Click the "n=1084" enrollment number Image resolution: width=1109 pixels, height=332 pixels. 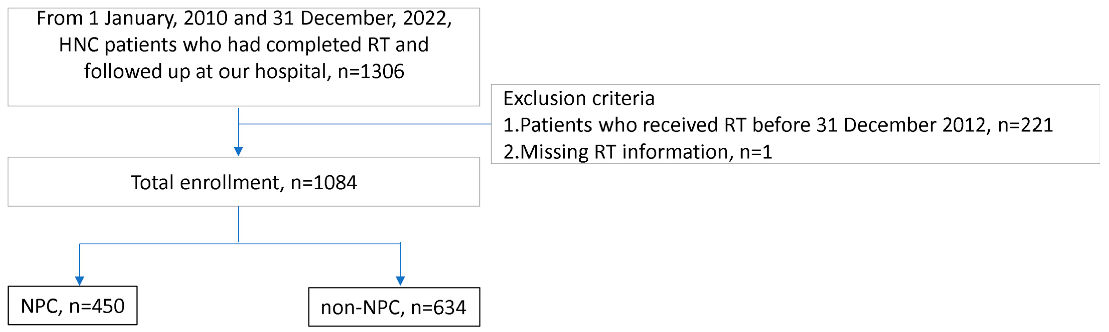pos(324,183)
